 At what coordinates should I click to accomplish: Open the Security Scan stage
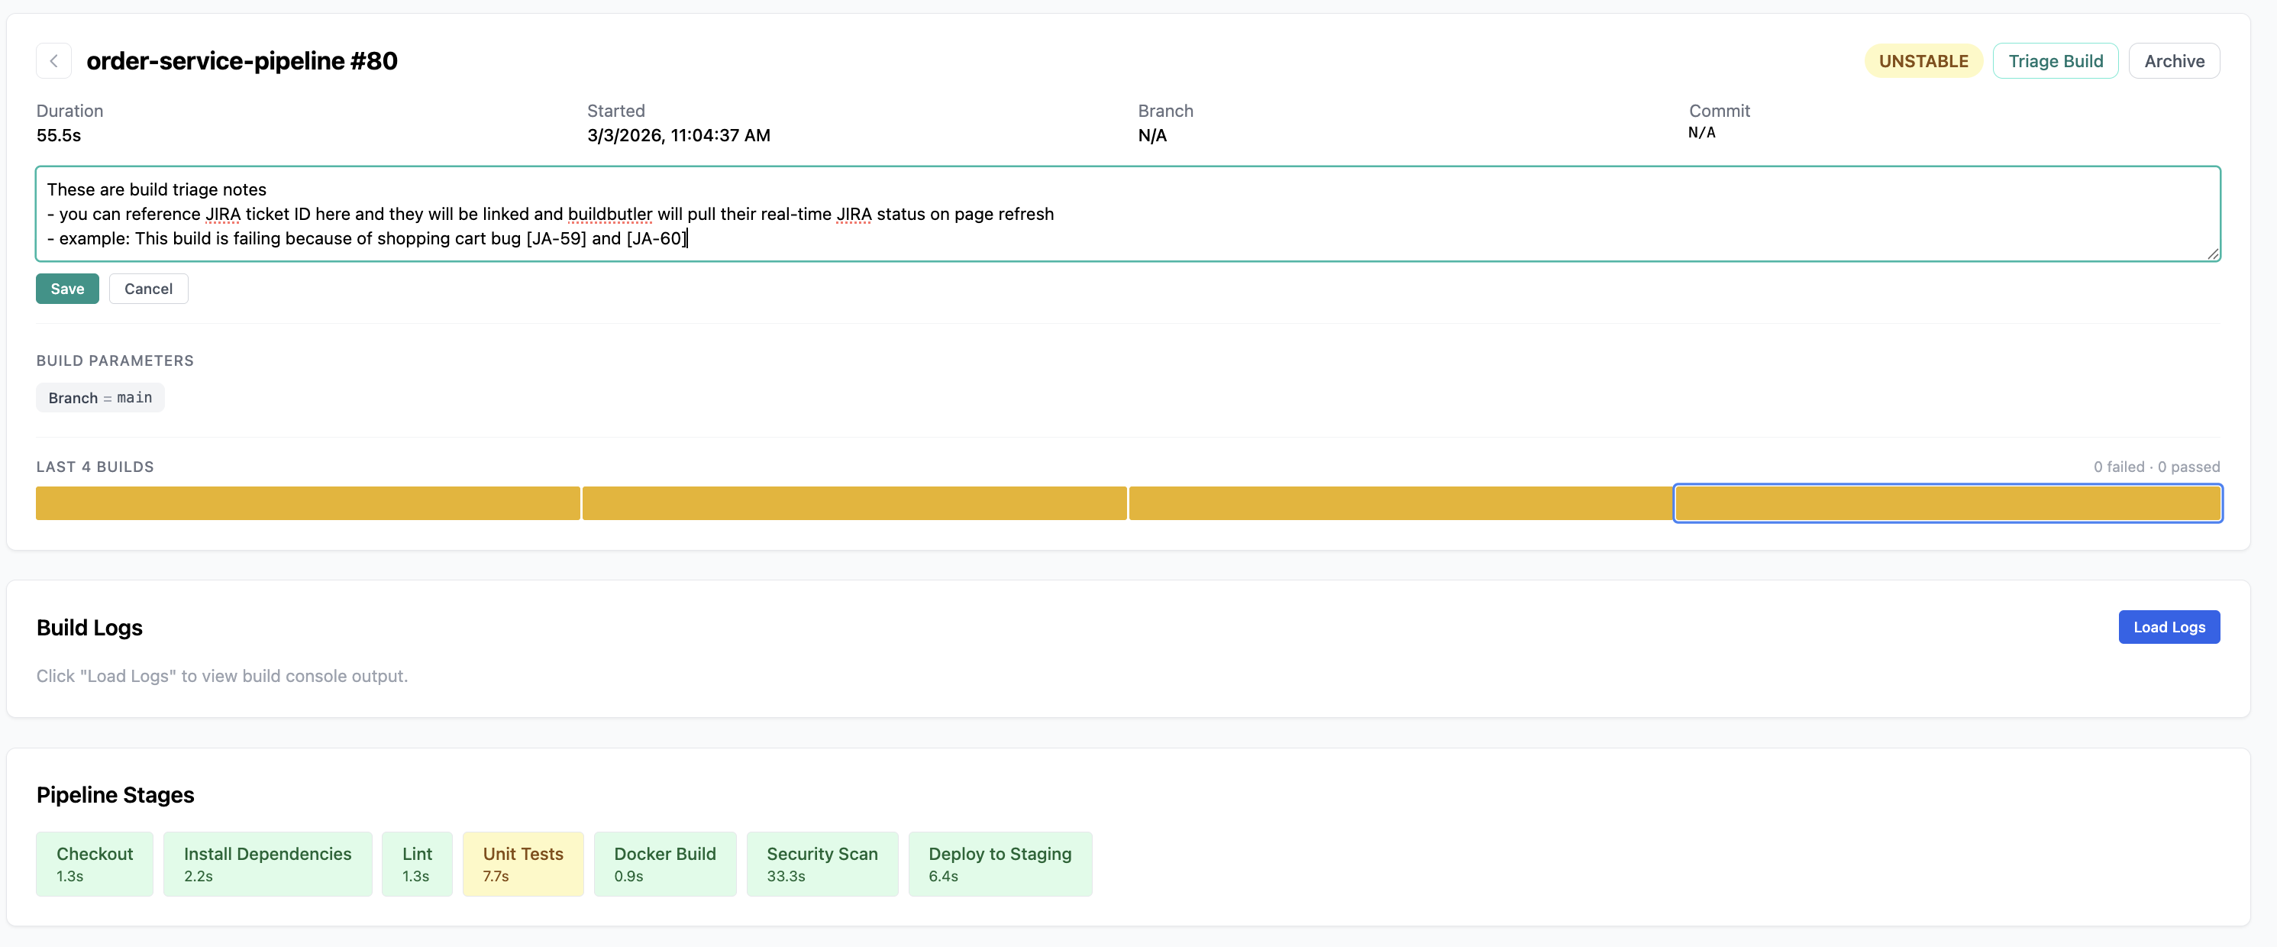coord(821,864)
